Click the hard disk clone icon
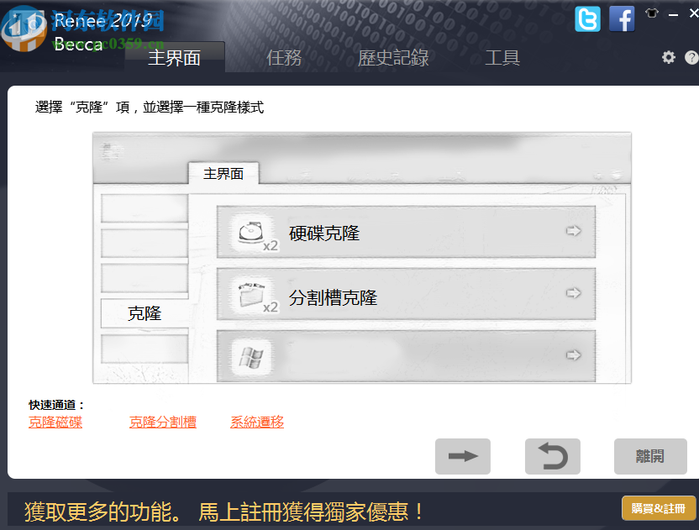Screen dimensions: 699x530 (x=252, y=232)
